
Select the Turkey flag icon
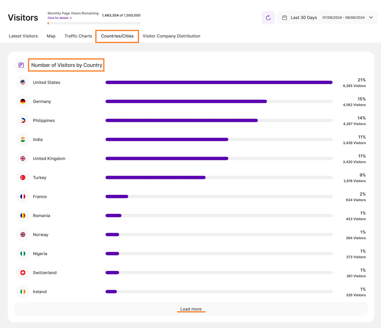pos(23,177)
